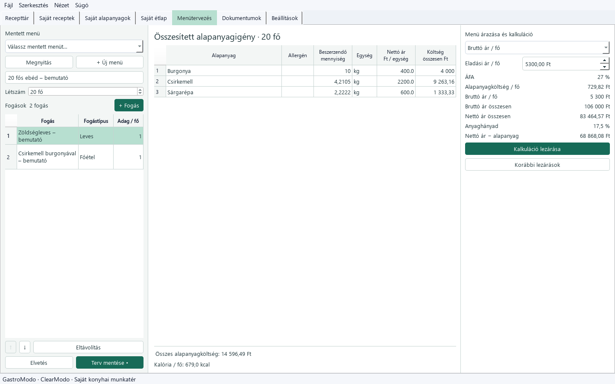Screen dimensions: 615x384
Task: Expand the Bruttó ár / fő pricing dropdown
Action: (537, 48)
